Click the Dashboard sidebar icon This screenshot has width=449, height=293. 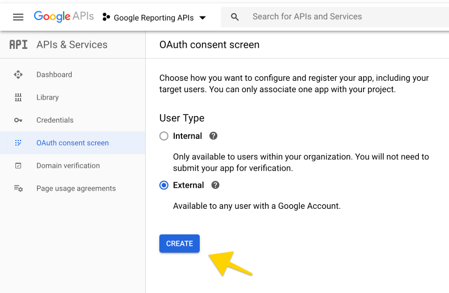pyautogui.click(x=18, y=75)
